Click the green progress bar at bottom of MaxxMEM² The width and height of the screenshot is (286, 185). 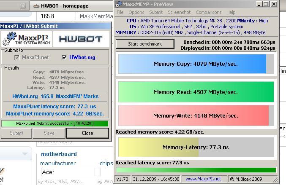pos(196,170)
